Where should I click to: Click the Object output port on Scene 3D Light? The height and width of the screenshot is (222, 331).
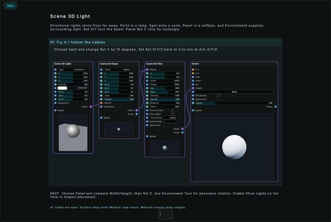tap(91, 107)
